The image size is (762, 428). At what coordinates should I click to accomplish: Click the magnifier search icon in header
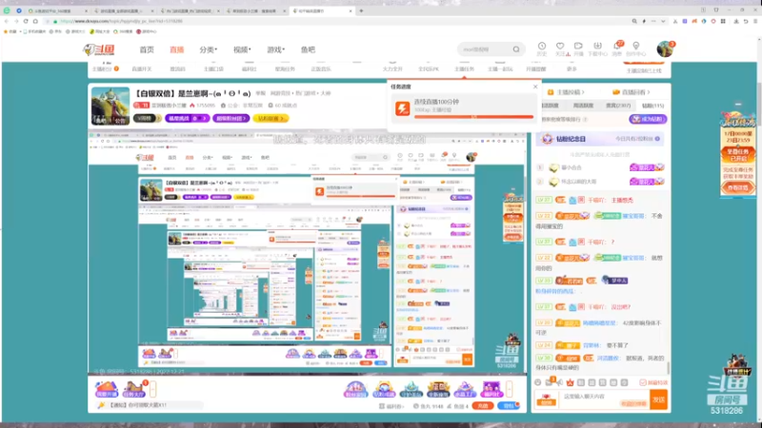pyautogui.click(x=516, y=49)
